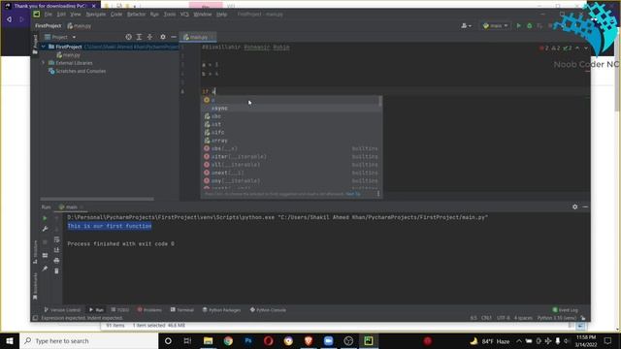
Task: Choose 'any(__iterable)' builtin suggestion
Action: click(x=291, y=181)
